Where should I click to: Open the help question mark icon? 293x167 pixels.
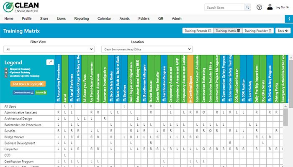(259, 8)
